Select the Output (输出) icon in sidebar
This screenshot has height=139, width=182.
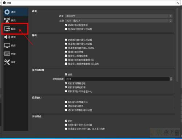(x=7, y=29)
